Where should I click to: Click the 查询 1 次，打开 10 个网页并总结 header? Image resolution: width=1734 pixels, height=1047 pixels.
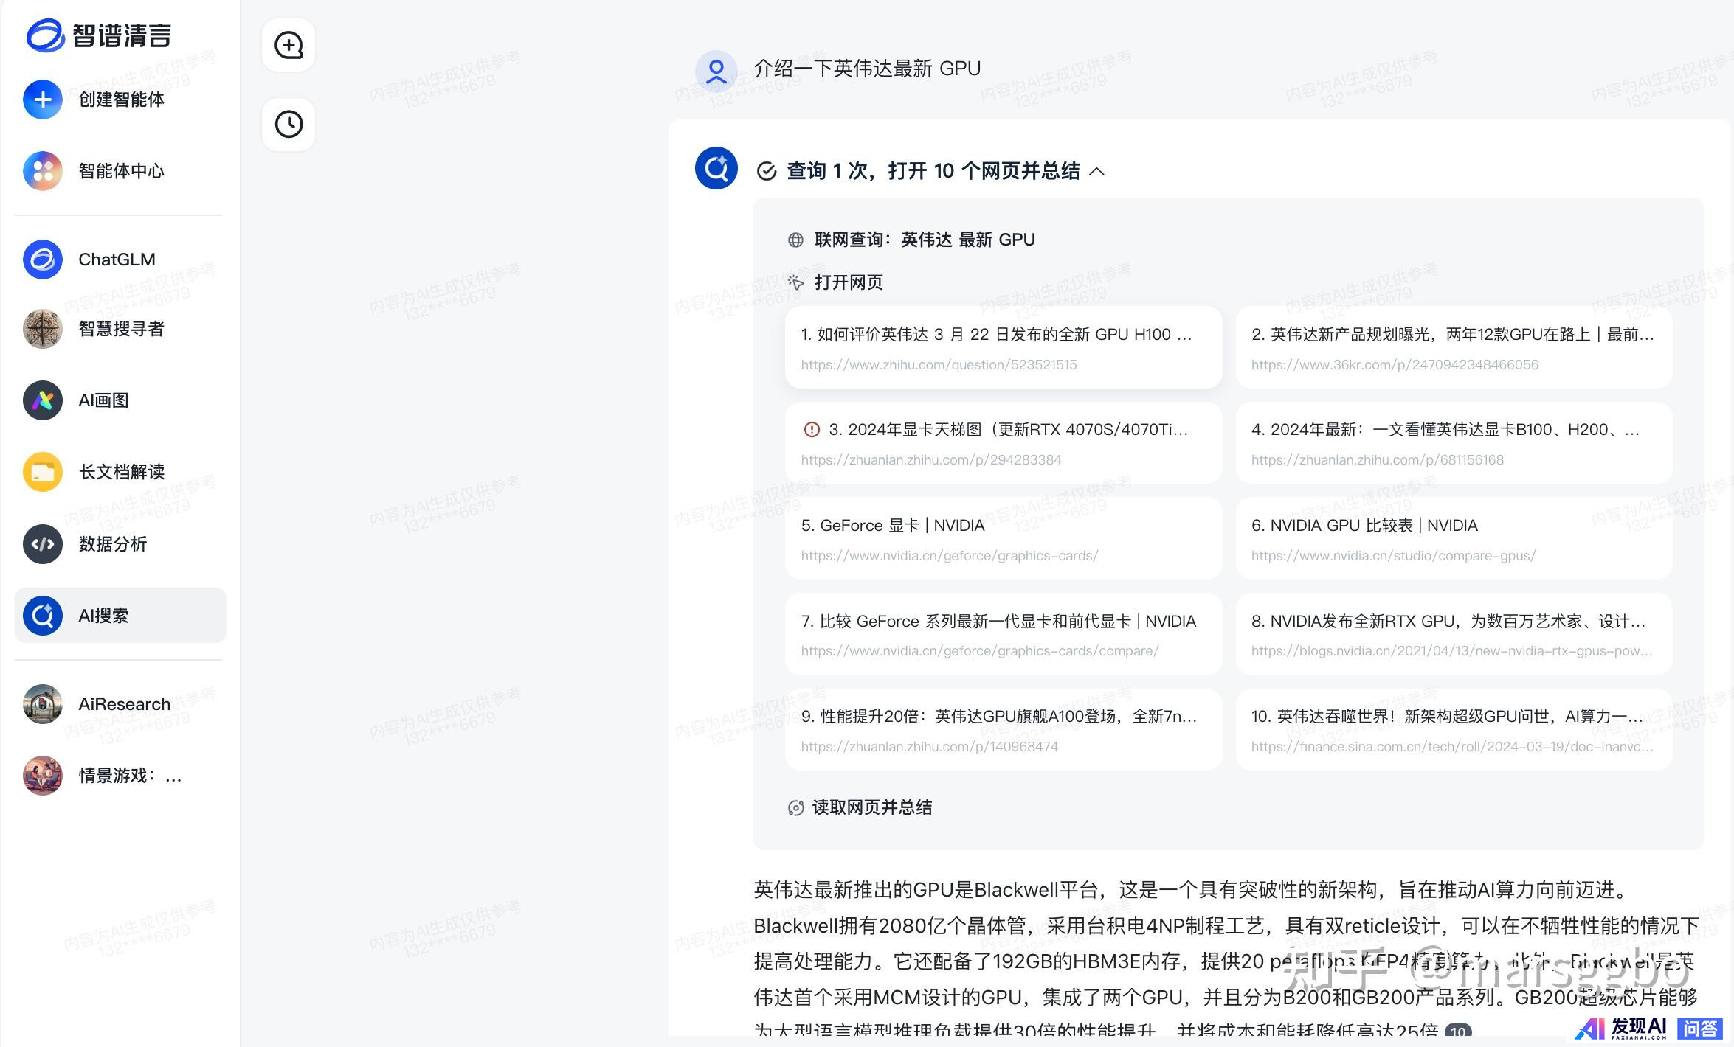pos(933,171)
